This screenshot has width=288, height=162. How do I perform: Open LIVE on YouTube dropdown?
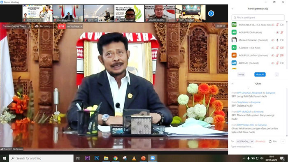pos(74,26)
